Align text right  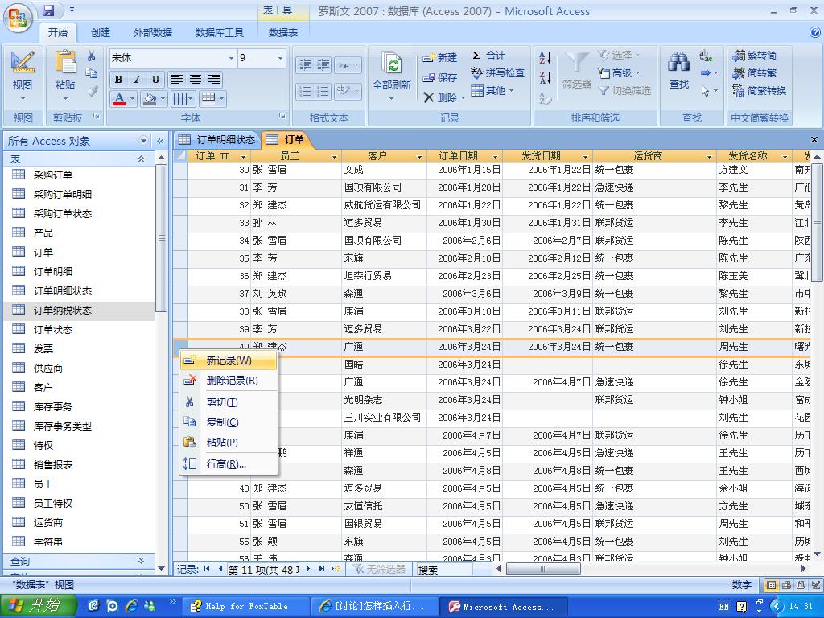(x=214, y=80)
